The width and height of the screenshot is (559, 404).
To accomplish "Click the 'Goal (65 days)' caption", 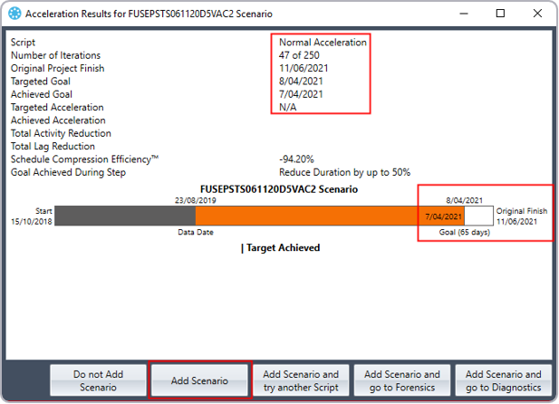I will (464, 232).
